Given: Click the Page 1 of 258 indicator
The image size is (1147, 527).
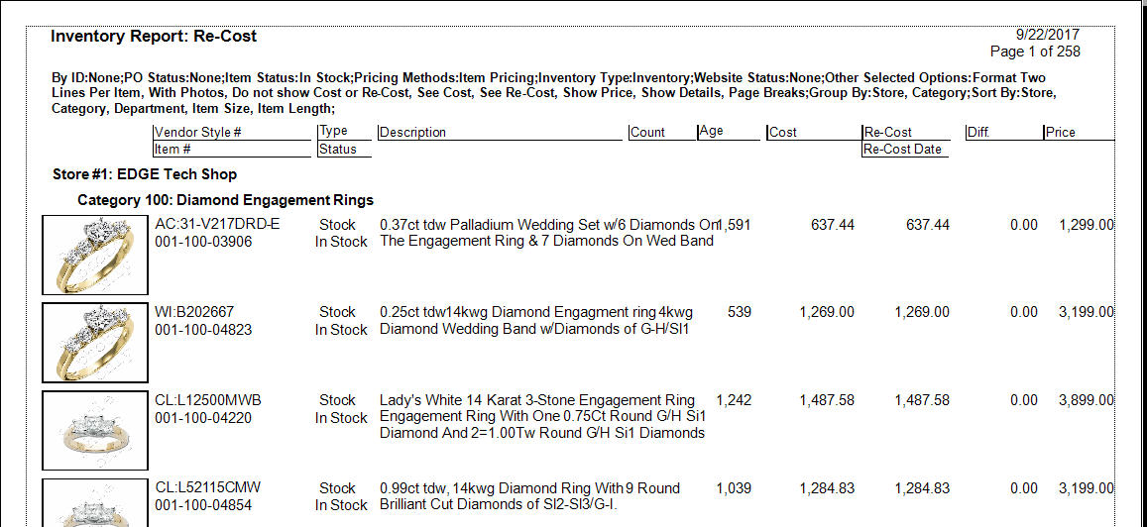Looking at the screenshot, I should click(1035, 52).
